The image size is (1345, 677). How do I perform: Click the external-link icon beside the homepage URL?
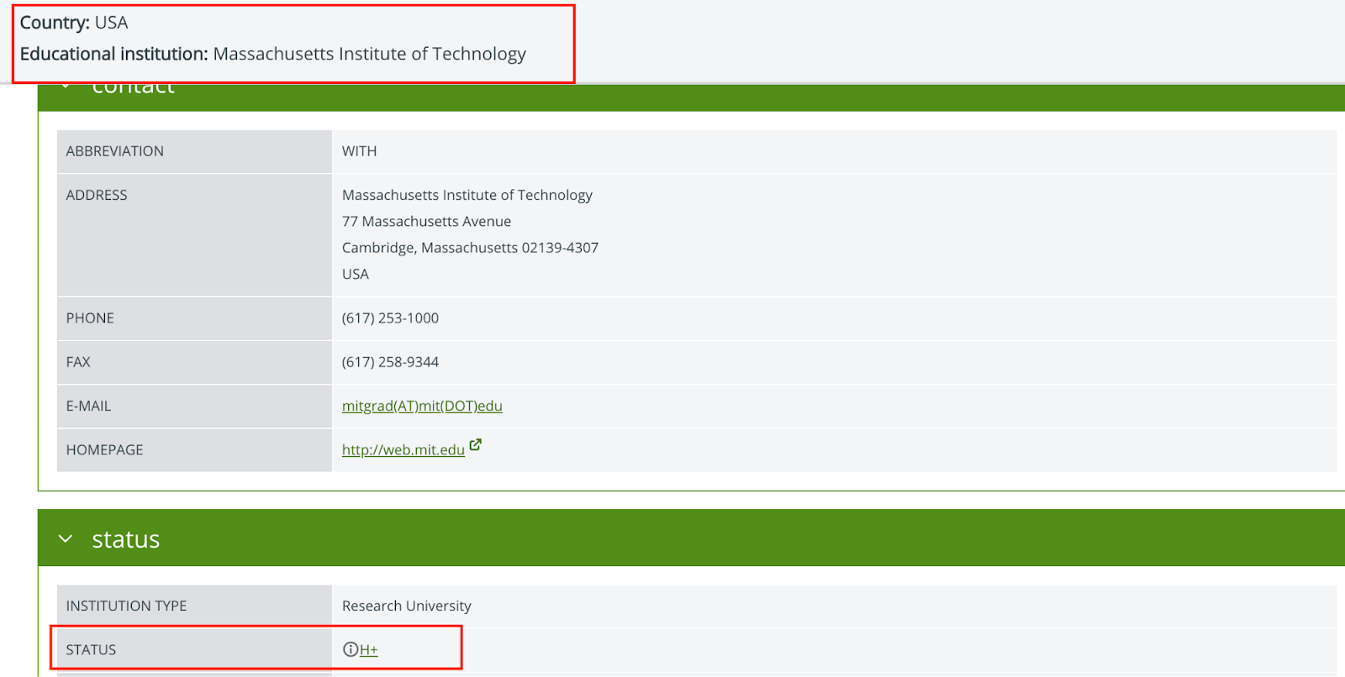pyautogui.click(x=476, y=445)
